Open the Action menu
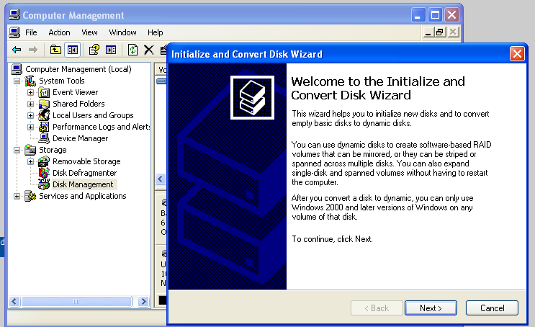 tap(59, 32)
